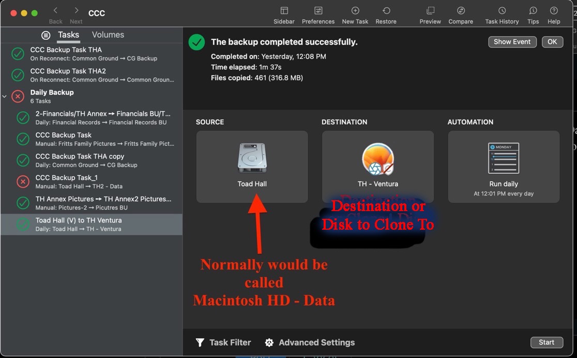Screen dimensions: 577x358
Task: Click the Task Filter funnel icon
Action: (x=200, y=342)
